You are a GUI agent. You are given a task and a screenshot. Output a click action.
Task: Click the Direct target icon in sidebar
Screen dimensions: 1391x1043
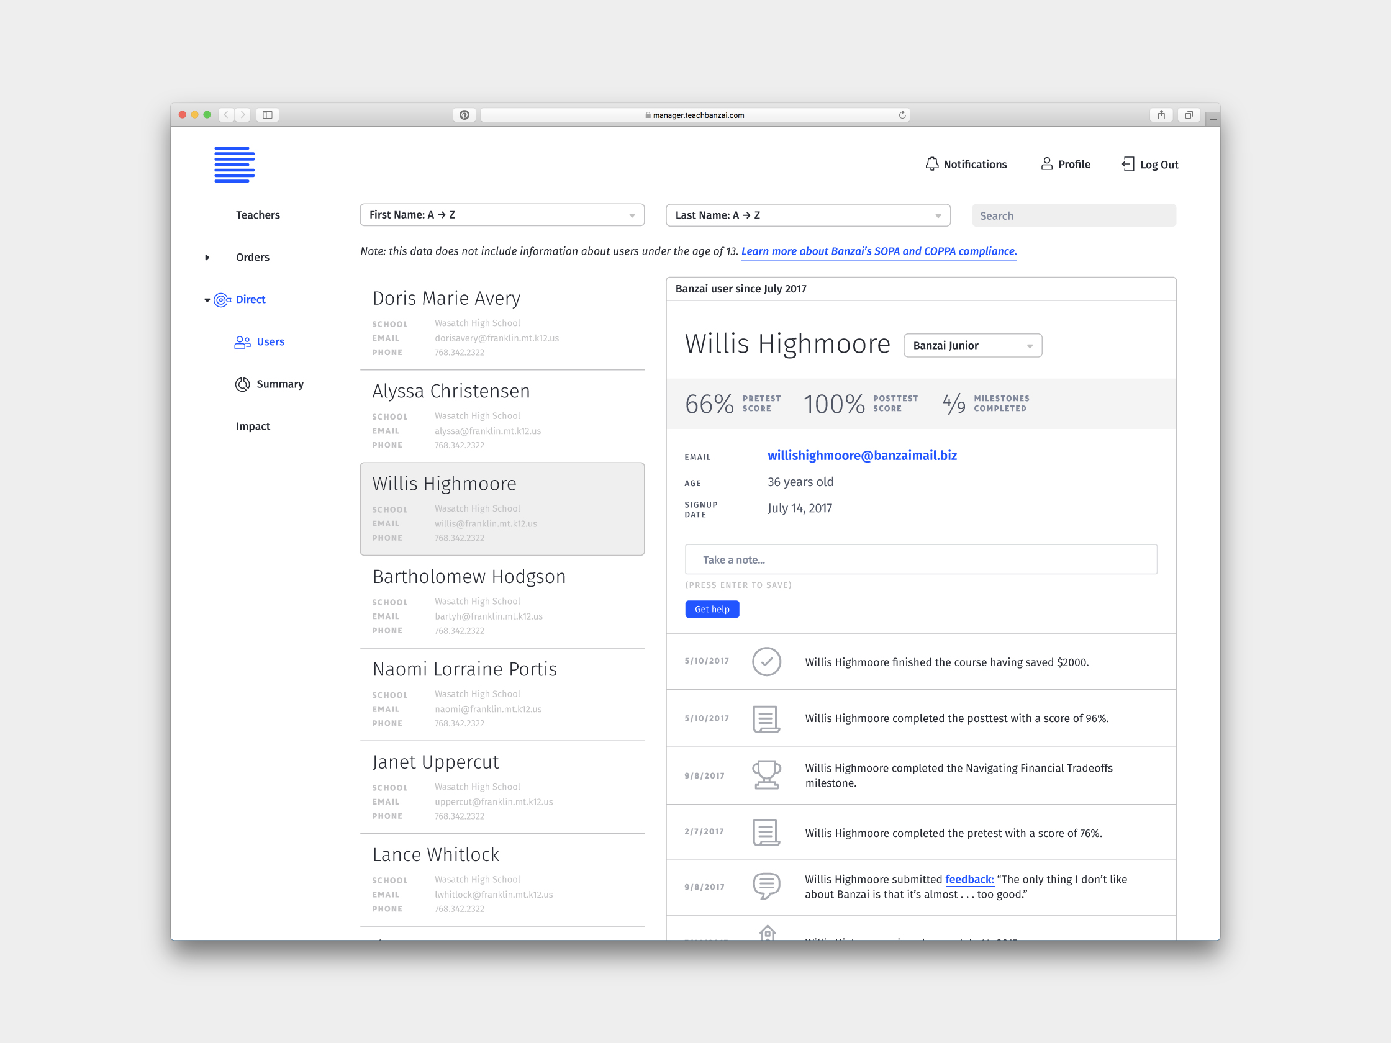[x=222, y=300]
